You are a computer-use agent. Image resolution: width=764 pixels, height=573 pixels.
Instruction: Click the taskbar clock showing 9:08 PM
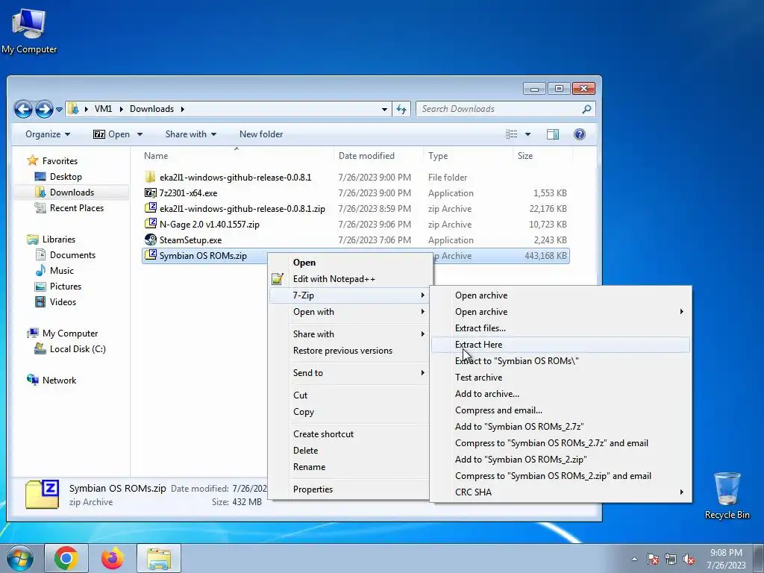click(726, 559)
